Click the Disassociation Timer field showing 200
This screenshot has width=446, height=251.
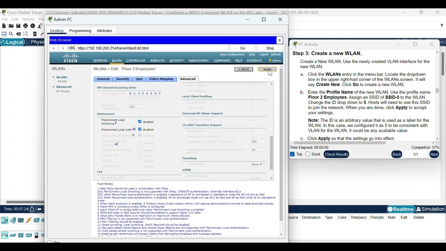(259, 142)
